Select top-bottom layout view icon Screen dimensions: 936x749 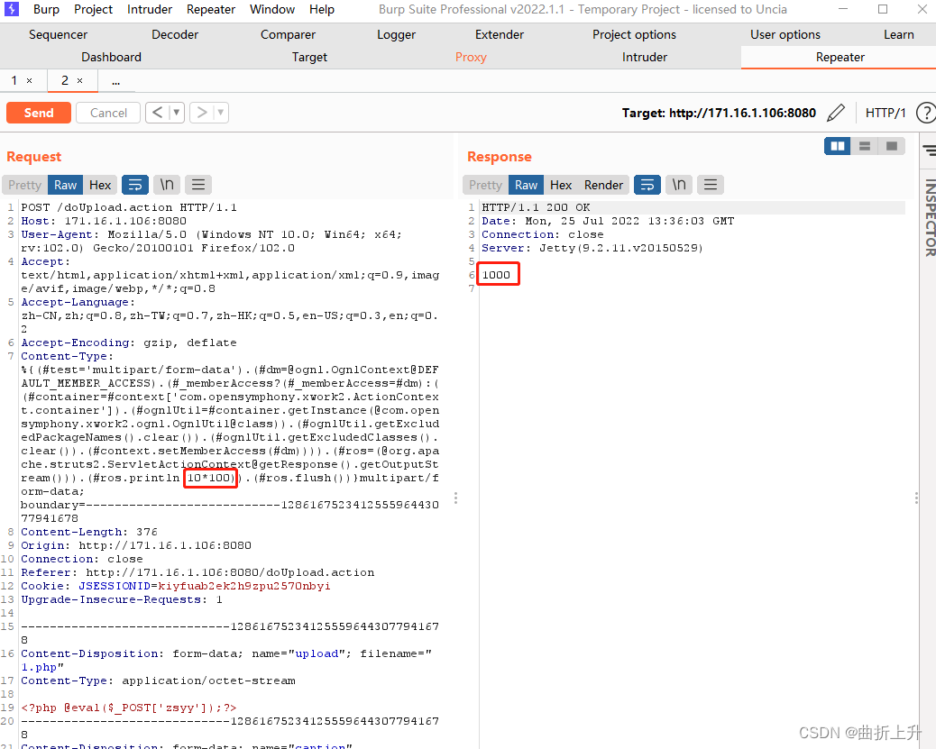point(865,146)
